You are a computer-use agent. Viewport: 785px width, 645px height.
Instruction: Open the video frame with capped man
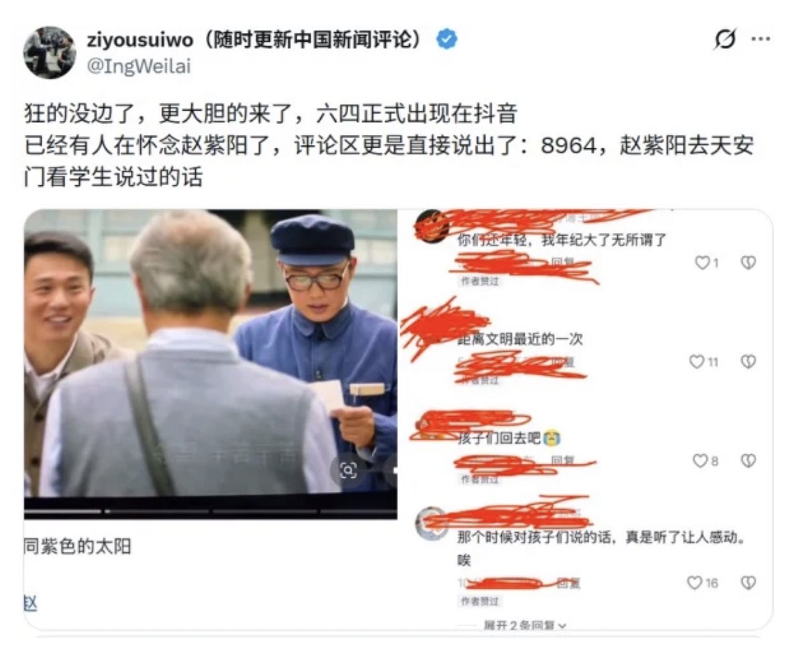(210, 353)
